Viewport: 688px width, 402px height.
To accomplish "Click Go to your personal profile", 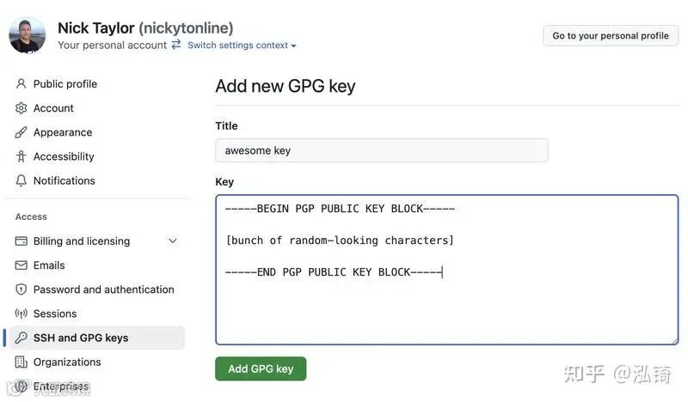I will (611, 35).
